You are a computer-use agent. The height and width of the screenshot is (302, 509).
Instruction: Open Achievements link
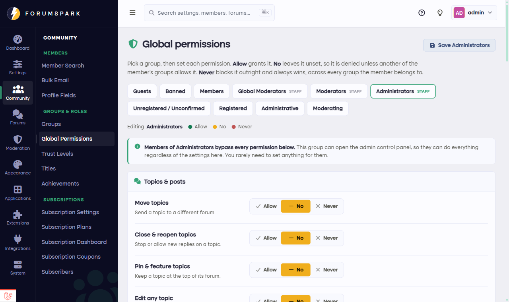click(60, 184)
